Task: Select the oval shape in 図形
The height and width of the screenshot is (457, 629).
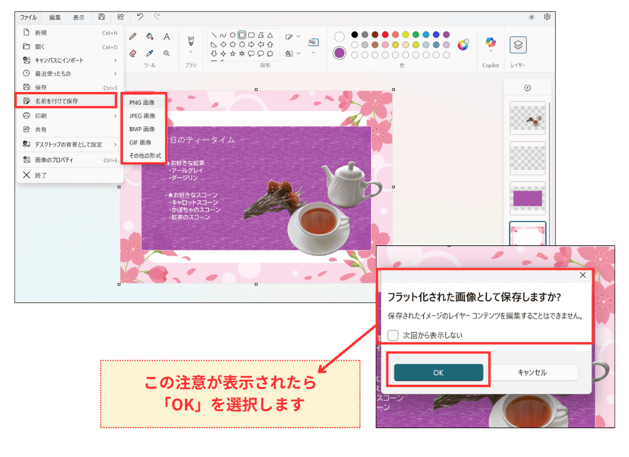Action: (x=232, y=34)
